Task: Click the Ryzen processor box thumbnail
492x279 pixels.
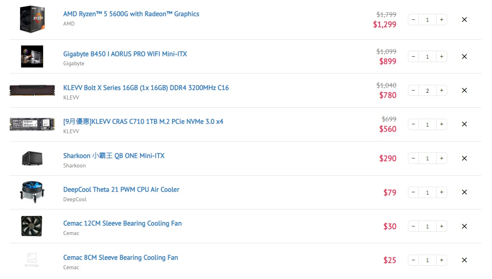Action: click(32, 19)
